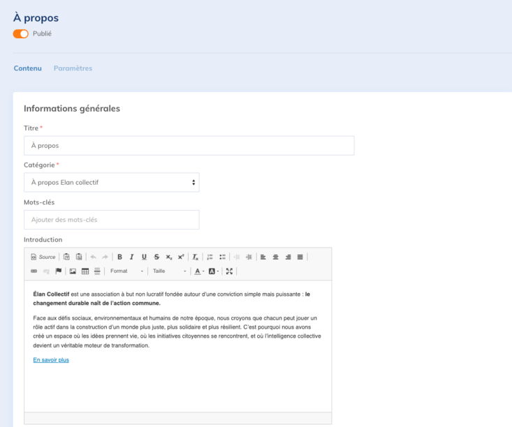Apply superscript formatting
This screenshot has width=512, height=427.
[x=181, y=257]
